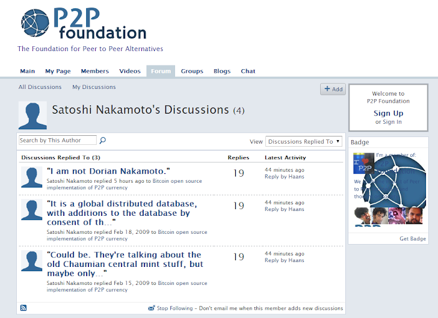Click the search magnifier icon
The width and height of the screenshot is (438, 318).
coord(103,140)
